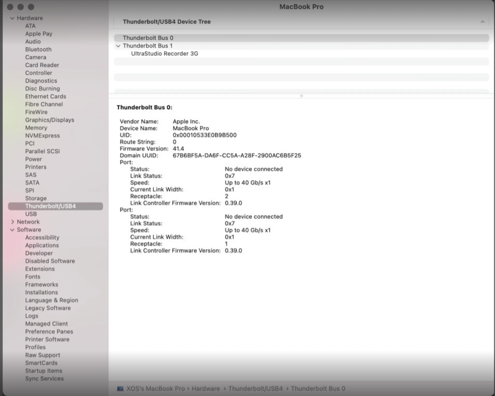Collapse the Thunderbolt Bus 1 tree row
Viewport: 495px width, 396px height.
tap(118, 46)
